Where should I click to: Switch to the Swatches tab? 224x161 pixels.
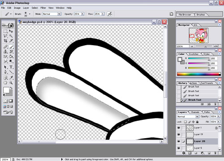[194, 54]
